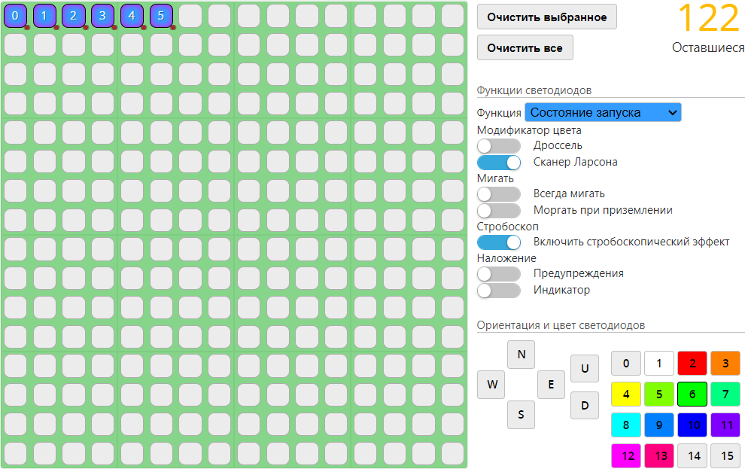Enable the Индикатор overlay toggle

499,291
